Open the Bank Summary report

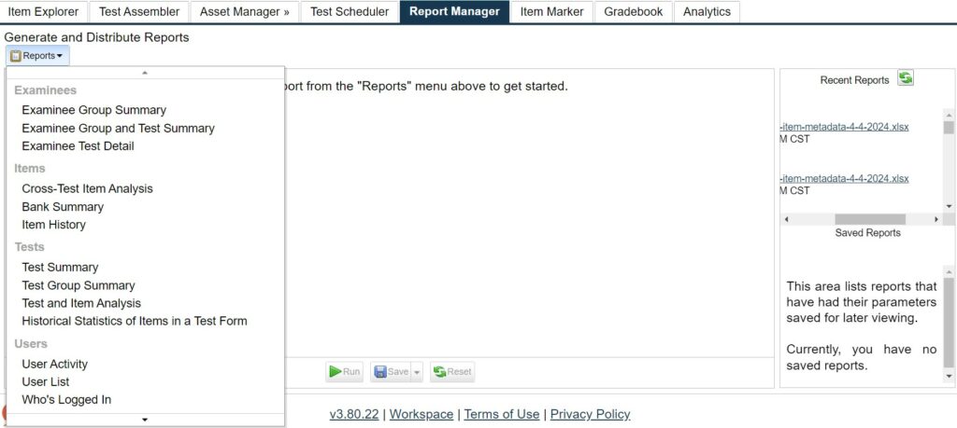coord(63,207)
